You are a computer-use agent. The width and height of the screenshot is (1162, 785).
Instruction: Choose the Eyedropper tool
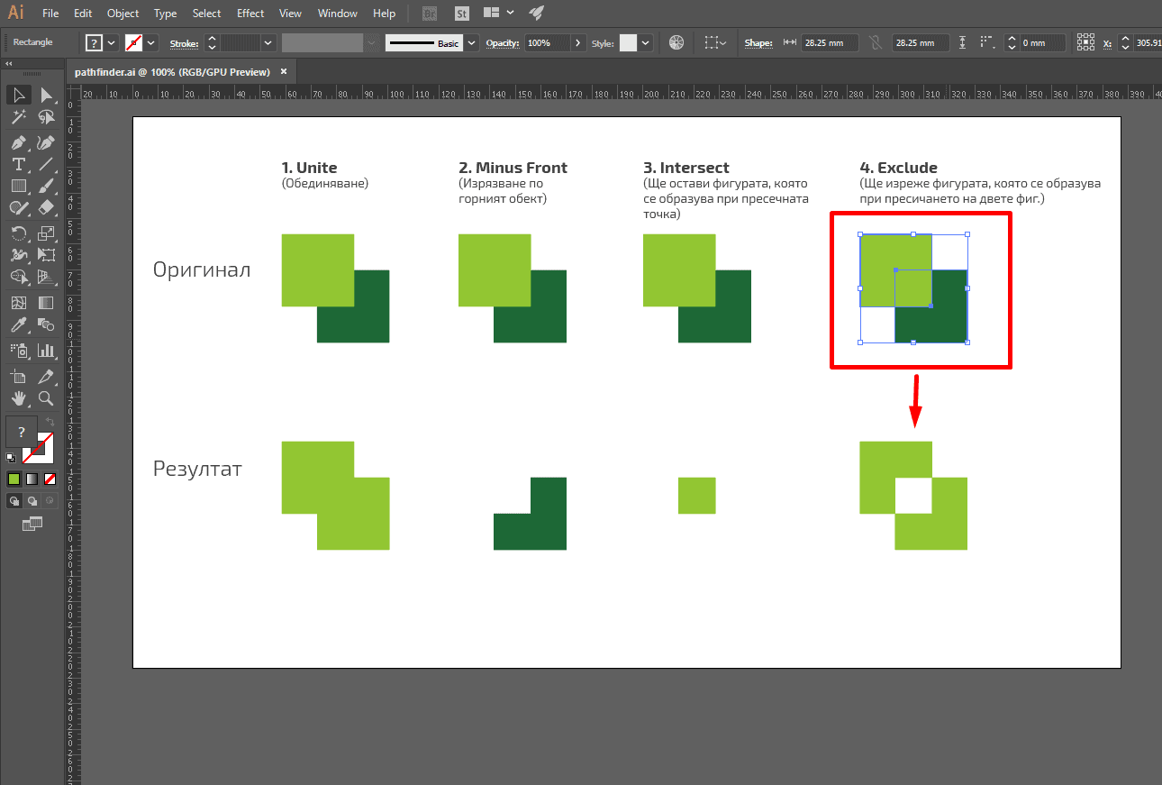click(18, 324)
